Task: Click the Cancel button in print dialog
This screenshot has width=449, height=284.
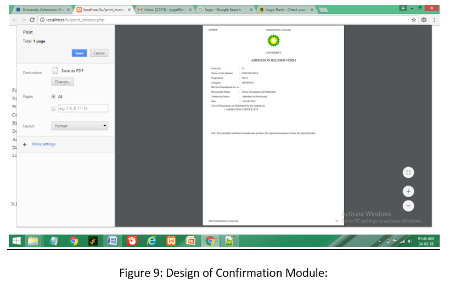Action: 99,53
